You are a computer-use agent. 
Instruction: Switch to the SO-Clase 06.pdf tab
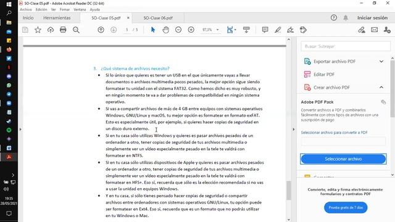click(x=158, y=18)
